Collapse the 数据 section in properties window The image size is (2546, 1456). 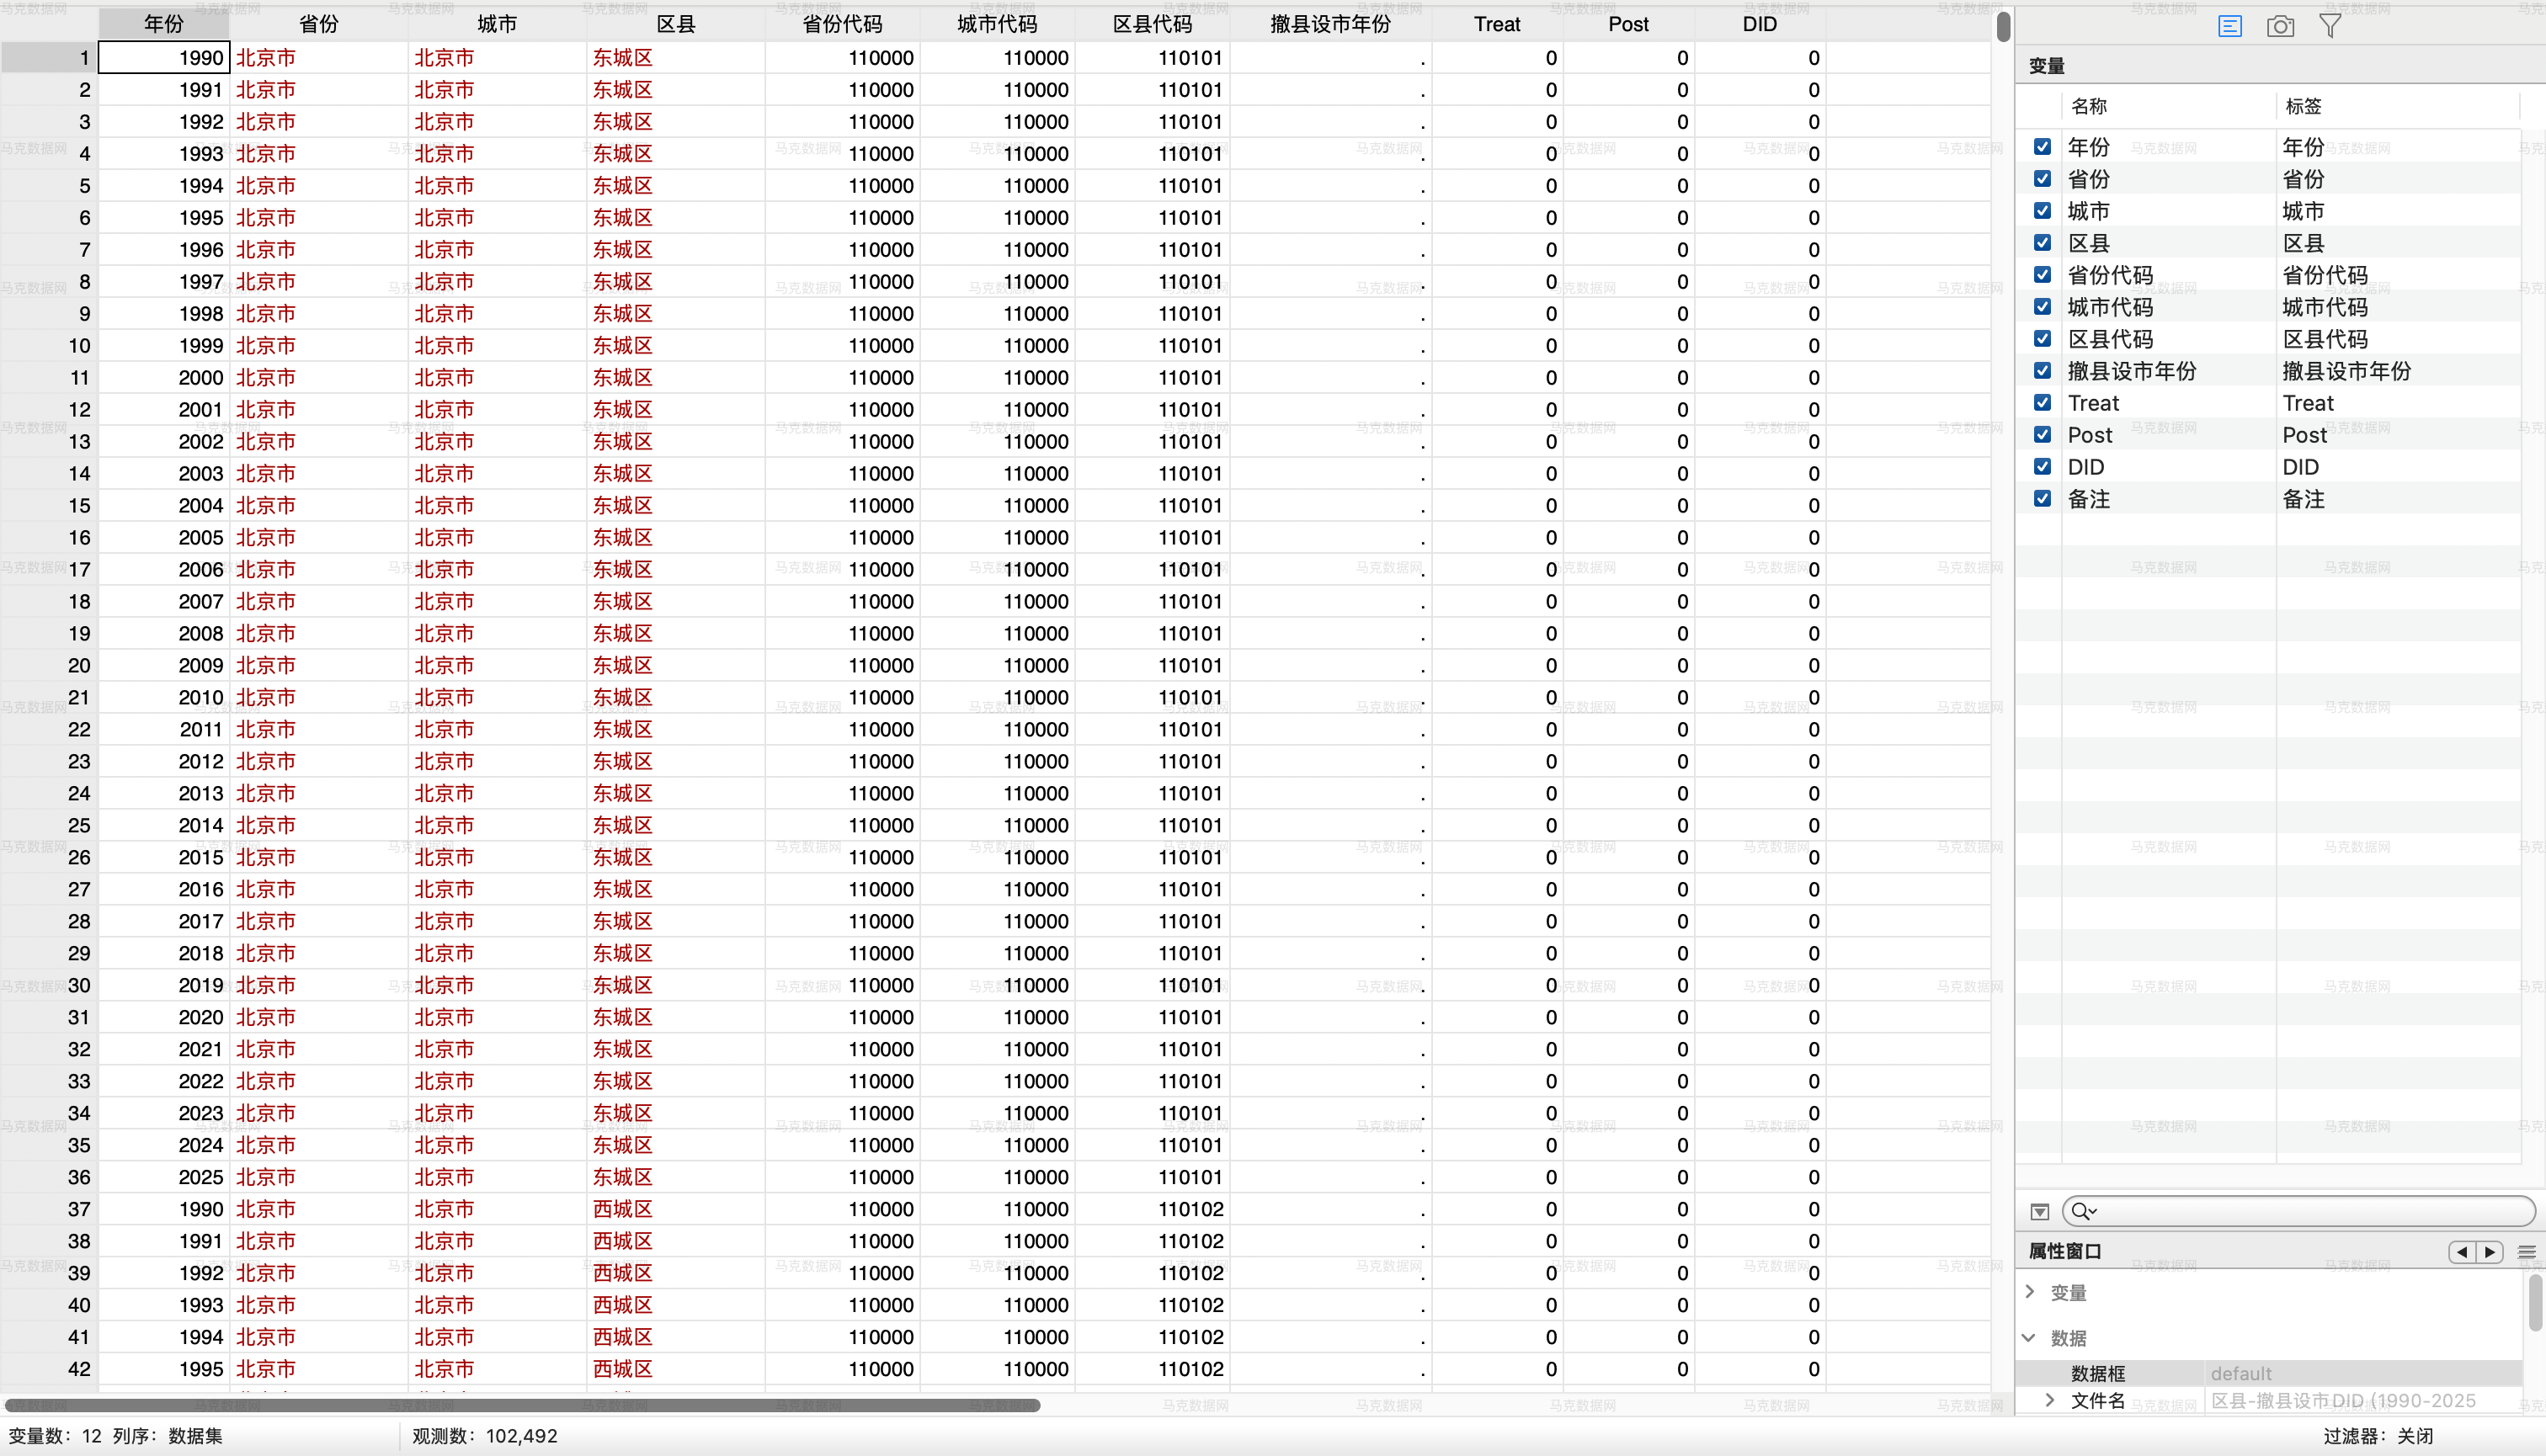[2029, 1338]
